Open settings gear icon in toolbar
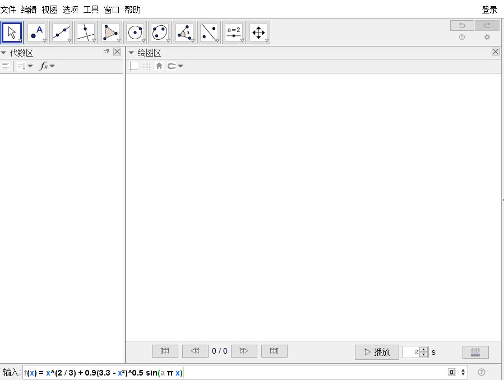The height and width of the screenshot is (380, 504). tap(487, 37)
